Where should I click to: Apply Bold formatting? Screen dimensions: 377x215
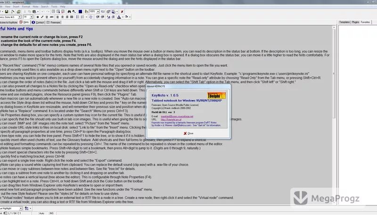(38, 17)
